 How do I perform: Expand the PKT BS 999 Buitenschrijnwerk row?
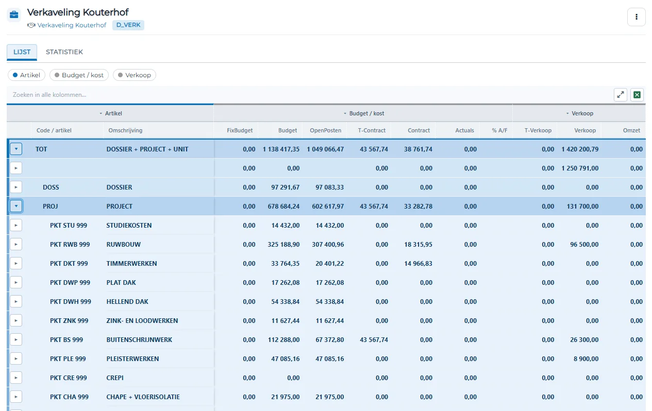tap(16, 340)
